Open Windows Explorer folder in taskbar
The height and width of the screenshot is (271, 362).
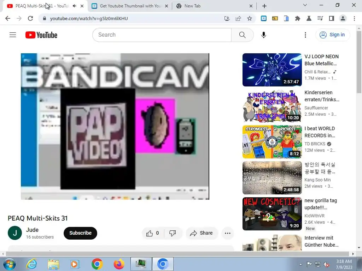[53, 264]
